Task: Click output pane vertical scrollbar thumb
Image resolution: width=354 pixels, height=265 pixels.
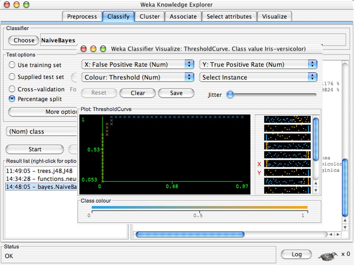Action: (x=345, y=187)
